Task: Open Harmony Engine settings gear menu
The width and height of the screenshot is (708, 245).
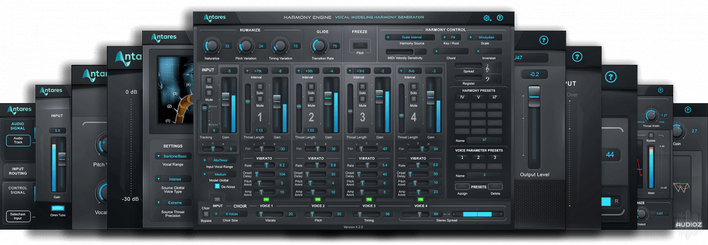Action: coord(487,18)
